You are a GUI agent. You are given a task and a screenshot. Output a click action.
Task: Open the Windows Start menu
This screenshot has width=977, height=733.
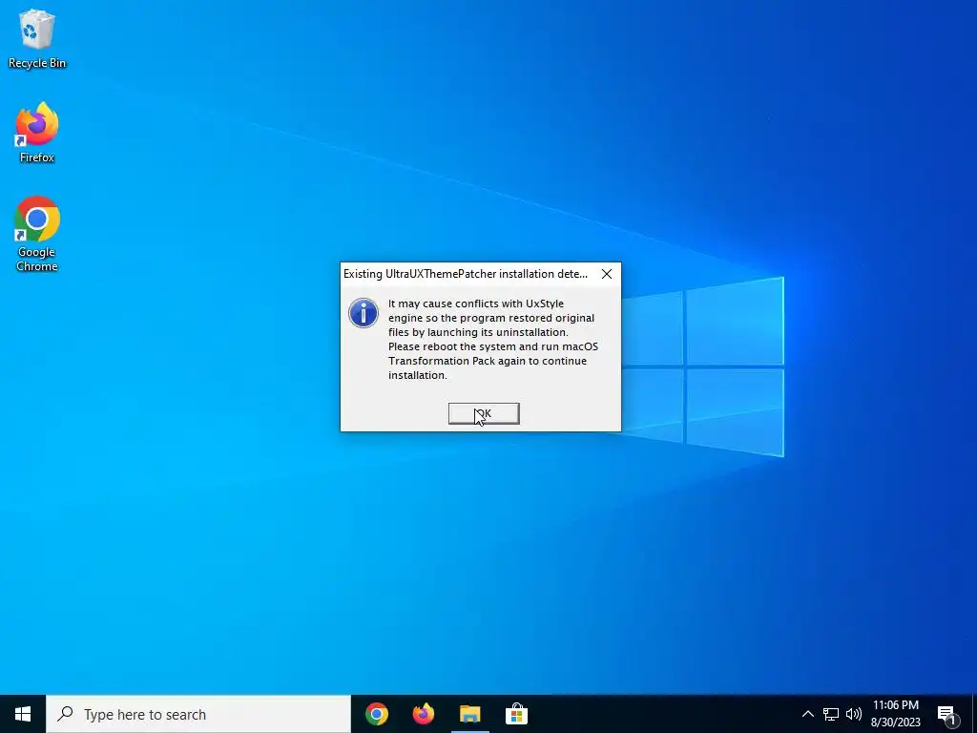tap(23, 714)
